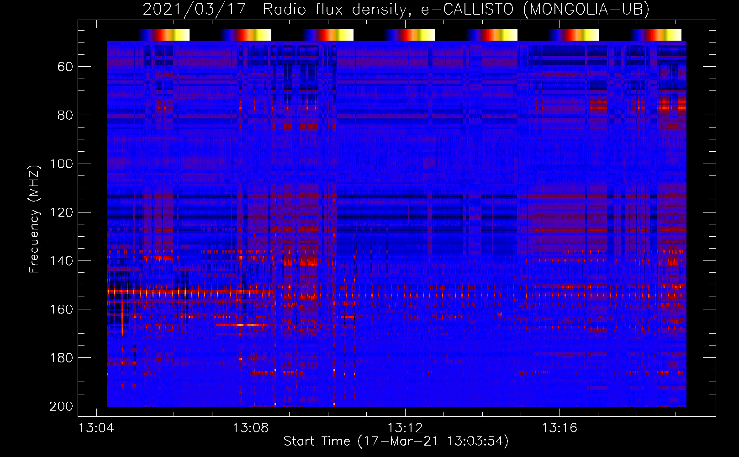Click the middle (fourth) color bar above the spectrogram
The height and width of the screenshot is (457, 739).
pos(410,35)
